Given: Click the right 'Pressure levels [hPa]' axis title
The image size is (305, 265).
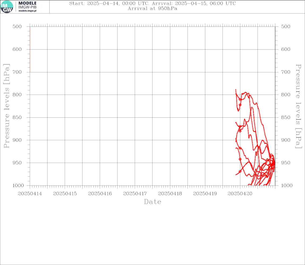Looking at the screenshot, I should click(x=299, y=106).
